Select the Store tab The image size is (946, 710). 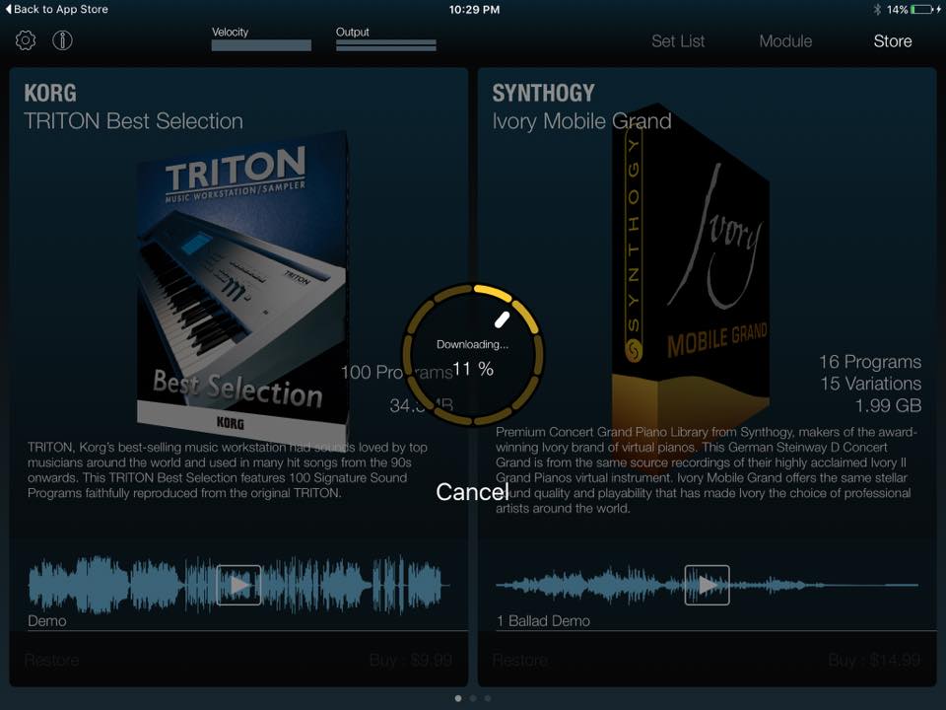click(892, 41)
